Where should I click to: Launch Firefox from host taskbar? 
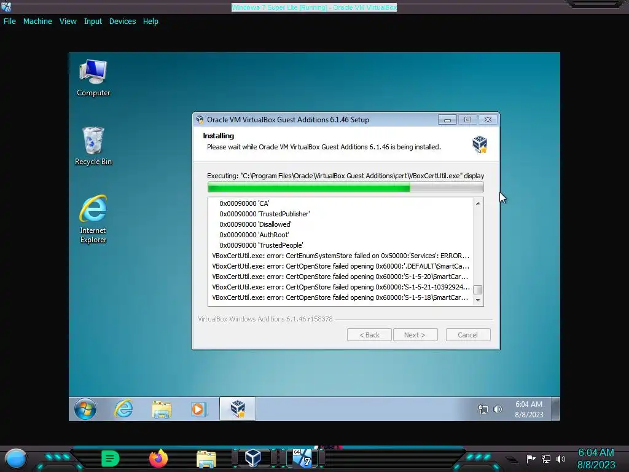[x=158, y=458]
